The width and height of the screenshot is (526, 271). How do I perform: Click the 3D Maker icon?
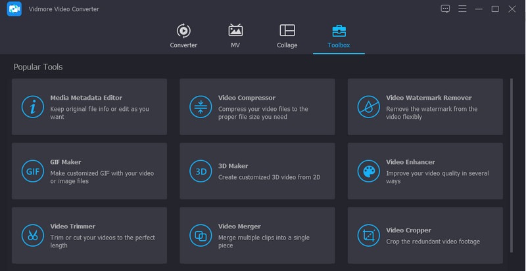200,171
